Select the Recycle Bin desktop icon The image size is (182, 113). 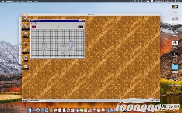(26, 35)
